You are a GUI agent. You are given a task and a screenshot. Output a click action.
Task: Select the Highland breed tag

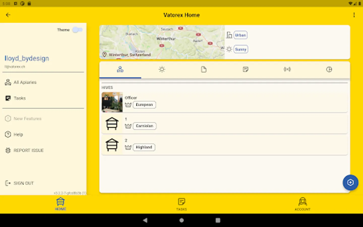[x=144, y=147]
